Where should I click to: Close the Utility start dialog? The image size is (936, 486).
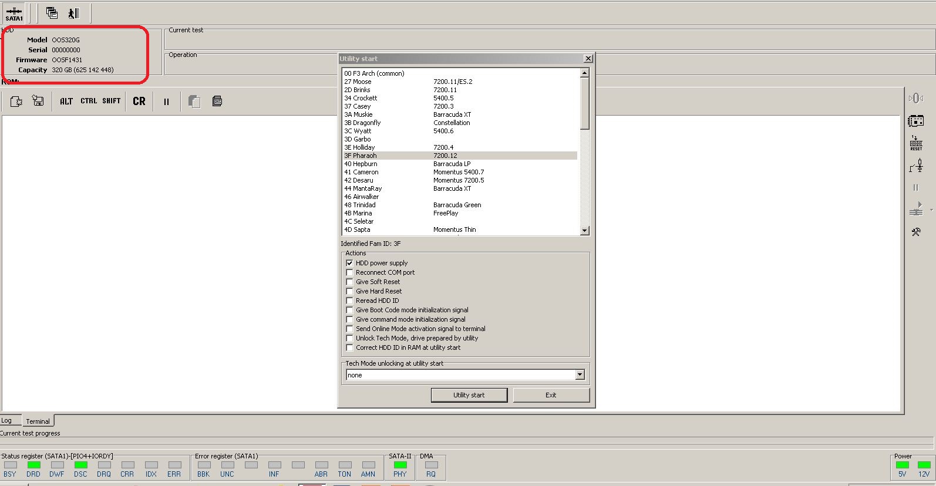tap(588, 59)
